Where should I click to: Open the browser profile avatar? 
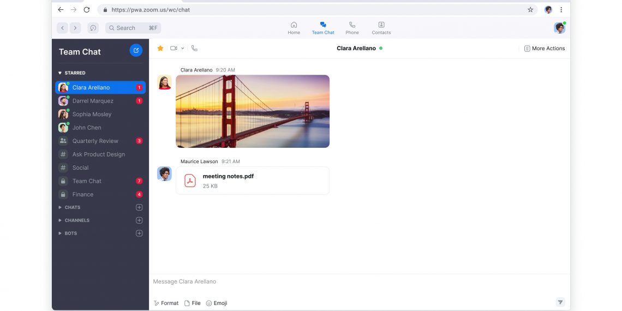tap(548, 10)
